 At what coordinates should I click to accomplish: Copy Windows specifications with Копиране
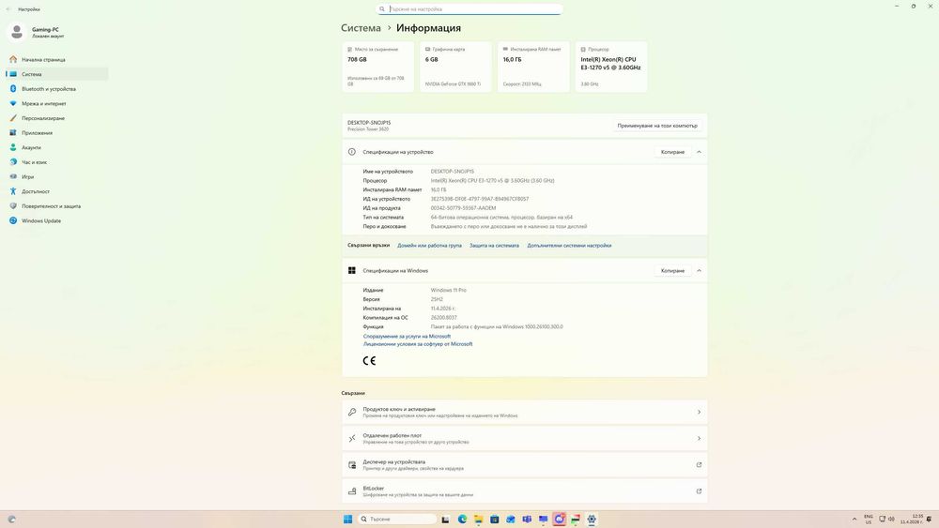pyautogui.click(x=672, y=270)
